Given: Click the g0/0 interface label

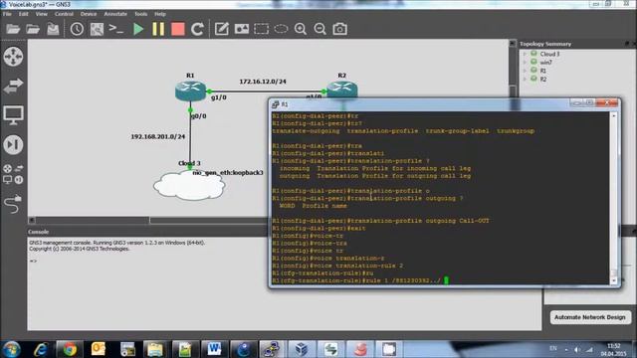Looking at the screenshot, I should click(x=199, y=116).
